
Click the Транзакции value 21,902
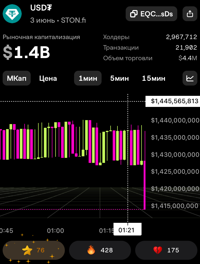[x=186, y=48]
